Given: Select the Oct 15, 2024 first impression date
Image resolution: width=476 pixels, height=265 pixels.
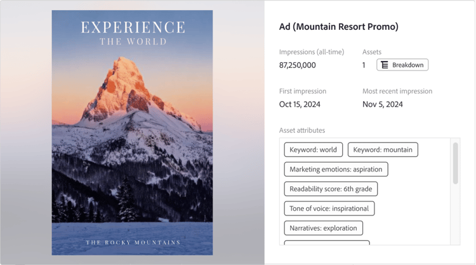Looking at the screenshot, I should (301, 104).
